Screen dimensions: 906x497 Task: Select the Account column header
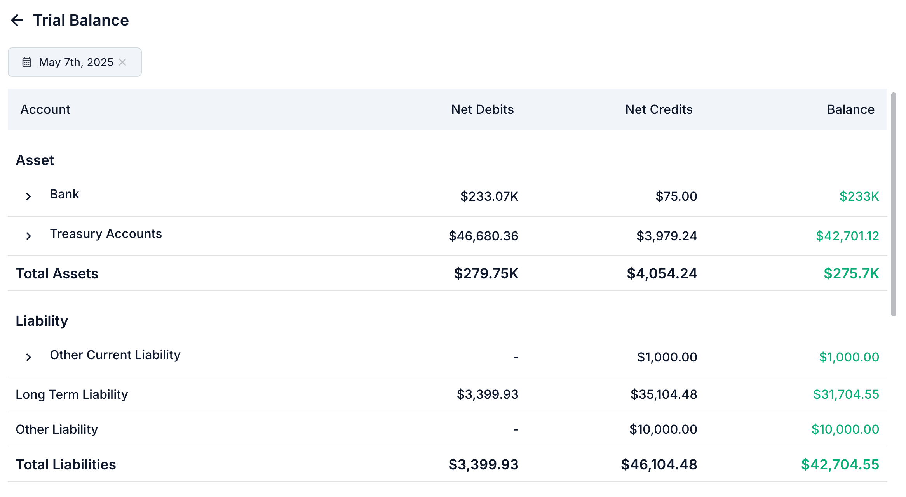click(x=45, y=109)
